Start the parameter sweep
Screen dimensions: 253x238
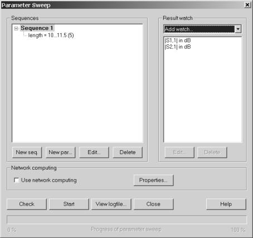coord(69,204)
